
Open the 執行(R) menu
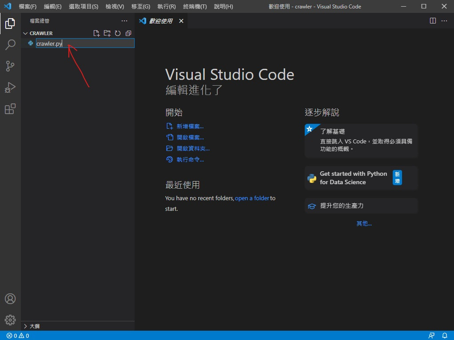[x=167, y=6]
